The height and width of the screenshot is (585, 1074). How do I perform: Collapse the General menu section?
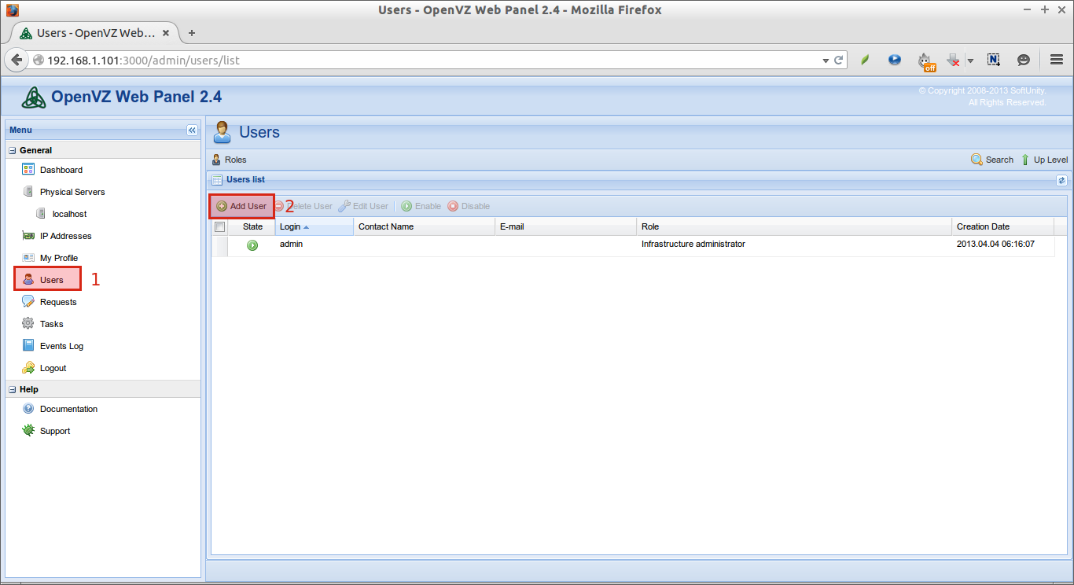[x=13, y=150]
